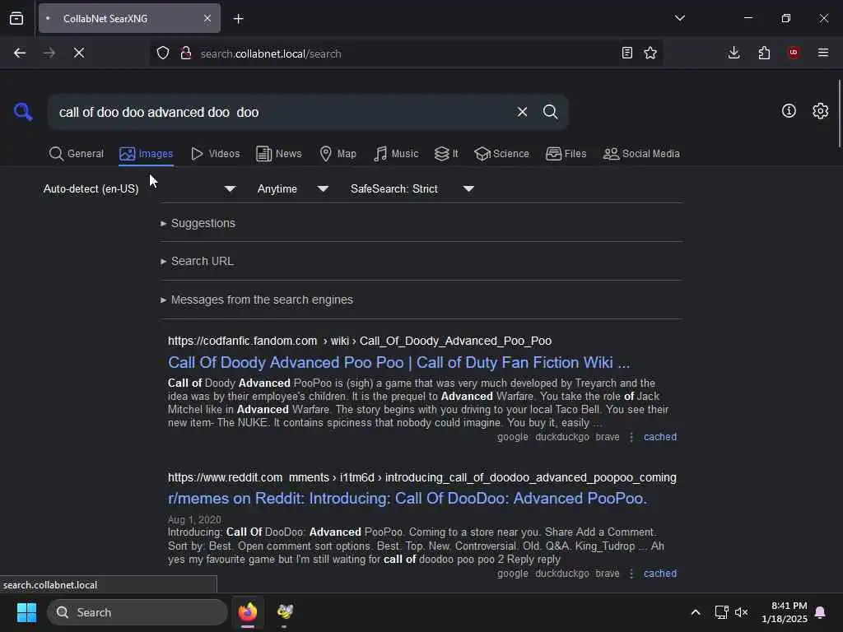Image resolution: width=843 pixels, height=632 pixels.
Task: Open r/memes Reddit result title
Action: (408, 498)
